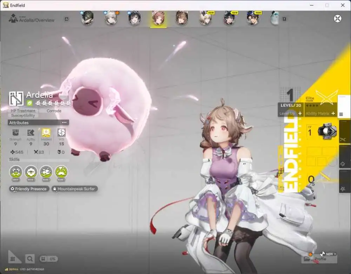
Task: Close the operator screen with the X-circle icon
Action: point(338,18)
